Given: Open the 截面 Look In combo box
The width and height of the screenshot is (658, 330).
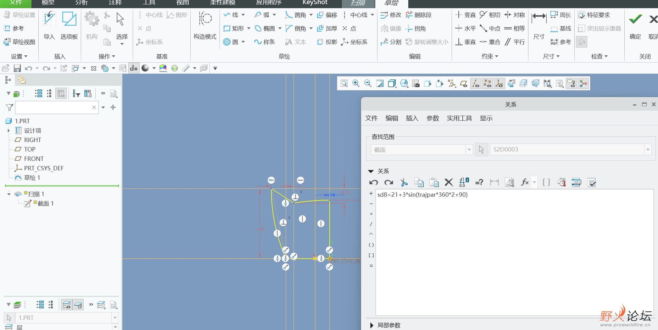Looking at the screenshot, I should [x=422, y=150].
